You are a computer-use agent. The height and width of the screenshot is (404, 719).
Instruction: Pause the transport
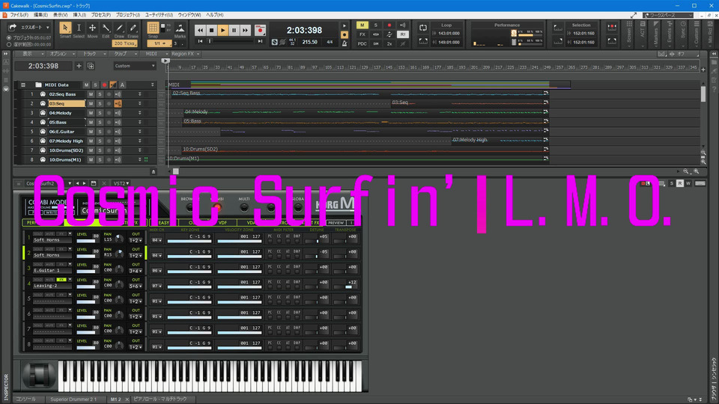234,30
